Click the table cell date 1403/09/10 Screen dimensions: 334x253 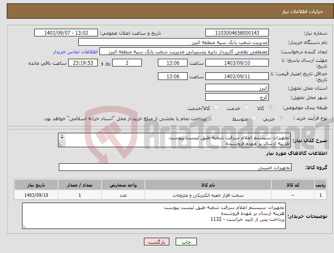[x=36, y=195]
